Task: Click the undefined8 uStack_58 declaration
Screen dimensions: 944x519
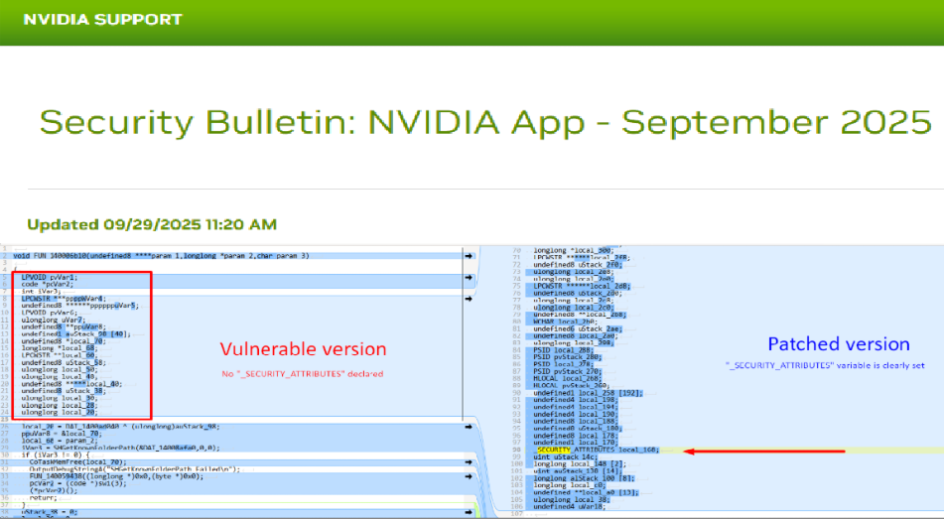Action: 64,362
